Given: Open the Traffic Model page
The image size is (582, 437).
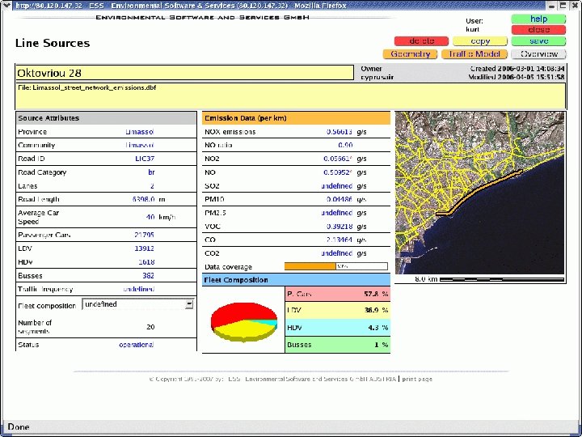Looking at the screenshot, I should point(474,54).
